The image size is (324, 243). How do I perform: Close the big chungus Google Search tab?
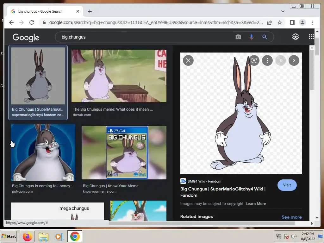(x=78, y=11)
